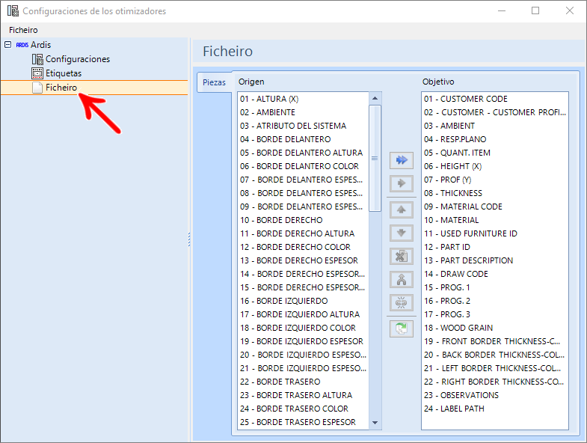Click the Ardis logo icon

22,45
